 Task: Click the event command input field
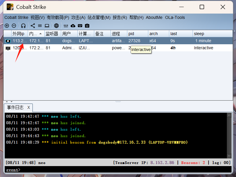coord(118,170)
